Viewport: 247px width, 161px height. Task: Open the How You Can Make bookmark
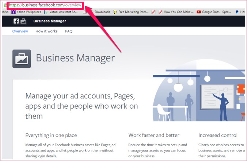click(175, 12)
